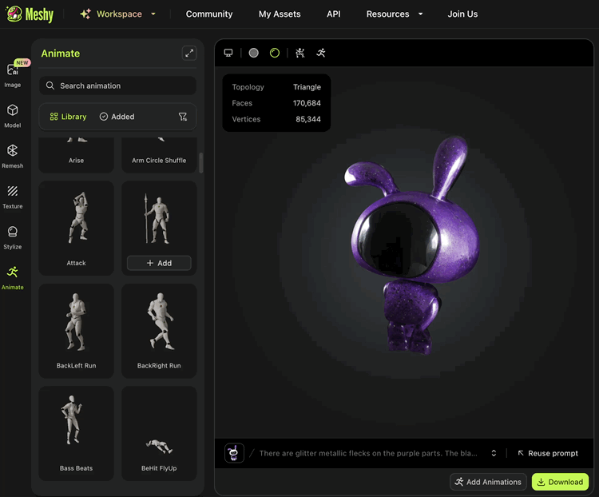
Task: Click the running figure toolbar icon
Action: (x=321, y=53)
